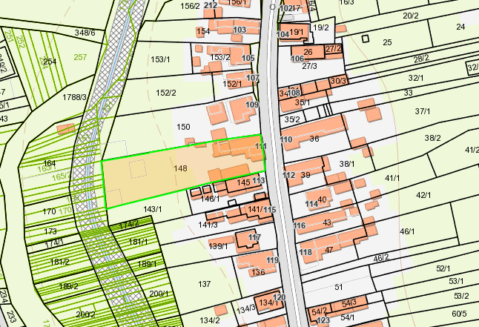Select the highlighted parcel 148
This screenshot has height=327, width=479.
point(179,169)
